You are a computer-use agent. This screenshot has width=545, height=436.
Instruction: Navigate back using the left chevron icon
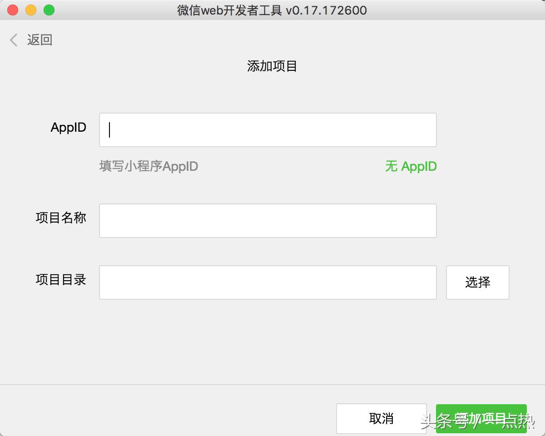pyautogui.click(x=13, y=40)
